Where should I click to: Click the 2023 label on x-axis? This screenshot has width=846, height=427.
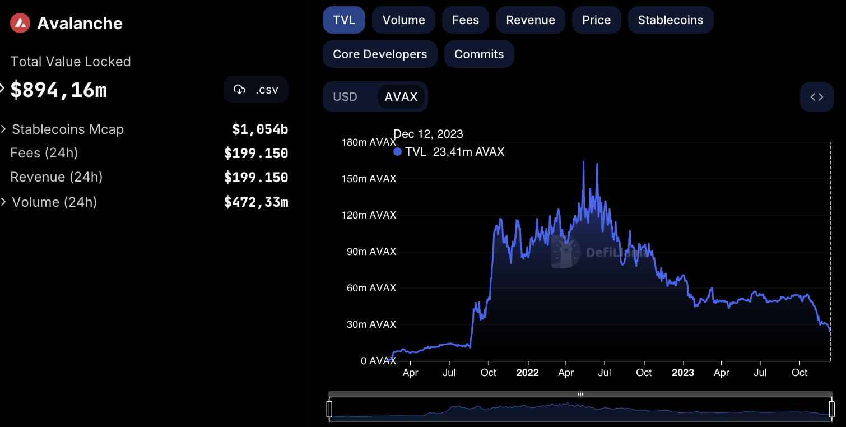point(683,373)
